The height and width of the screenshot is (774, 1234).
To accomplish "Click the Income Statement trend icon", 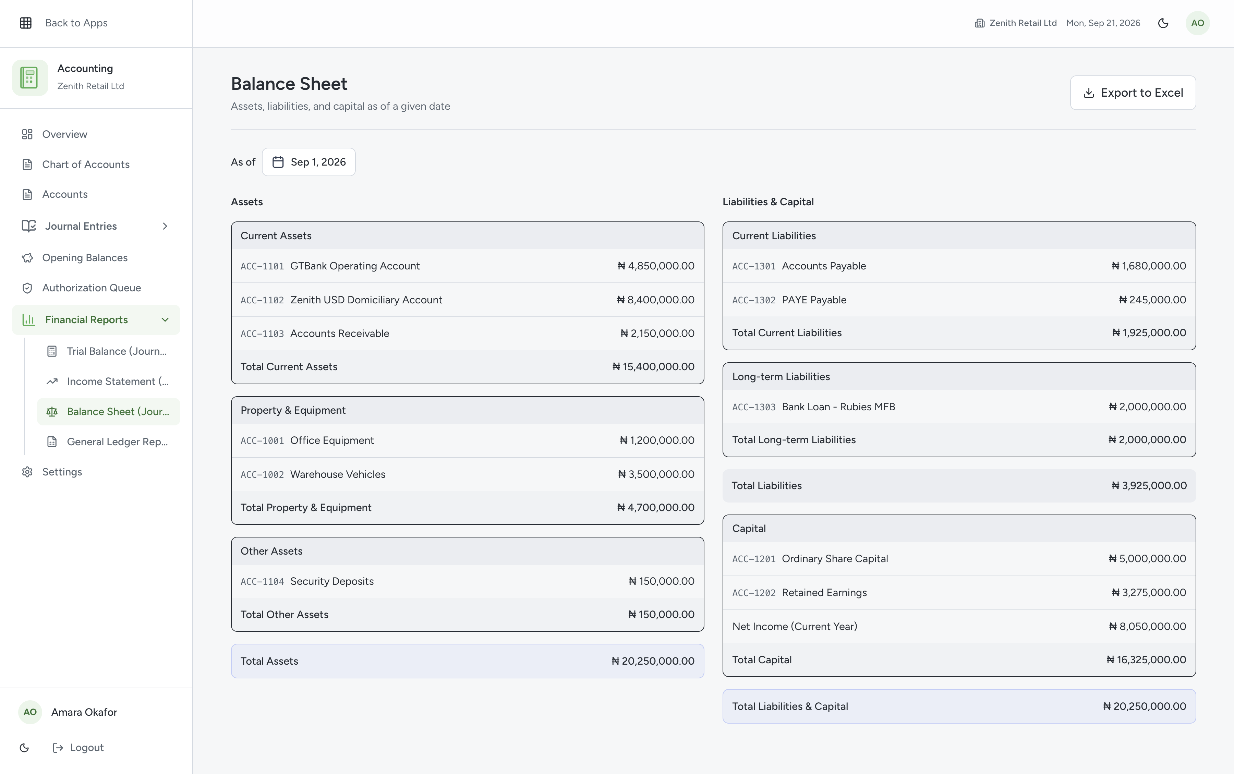I will click(52, 382).
